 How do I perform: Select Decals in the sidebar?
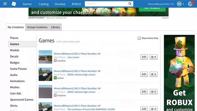pyautogui.click(x=14, y=56)
